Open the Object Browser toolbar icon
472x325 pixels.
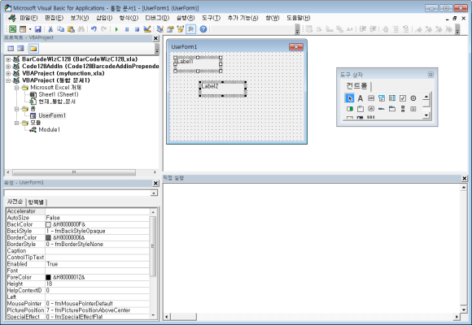[x=181, y=29]
